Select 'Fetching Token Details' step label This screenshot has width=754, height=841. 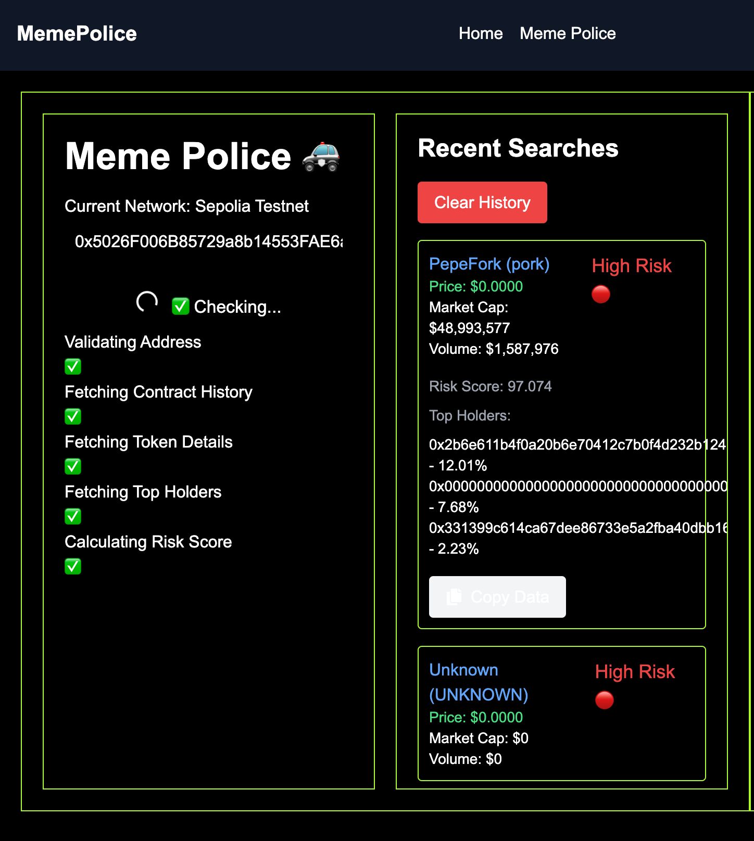148,442
